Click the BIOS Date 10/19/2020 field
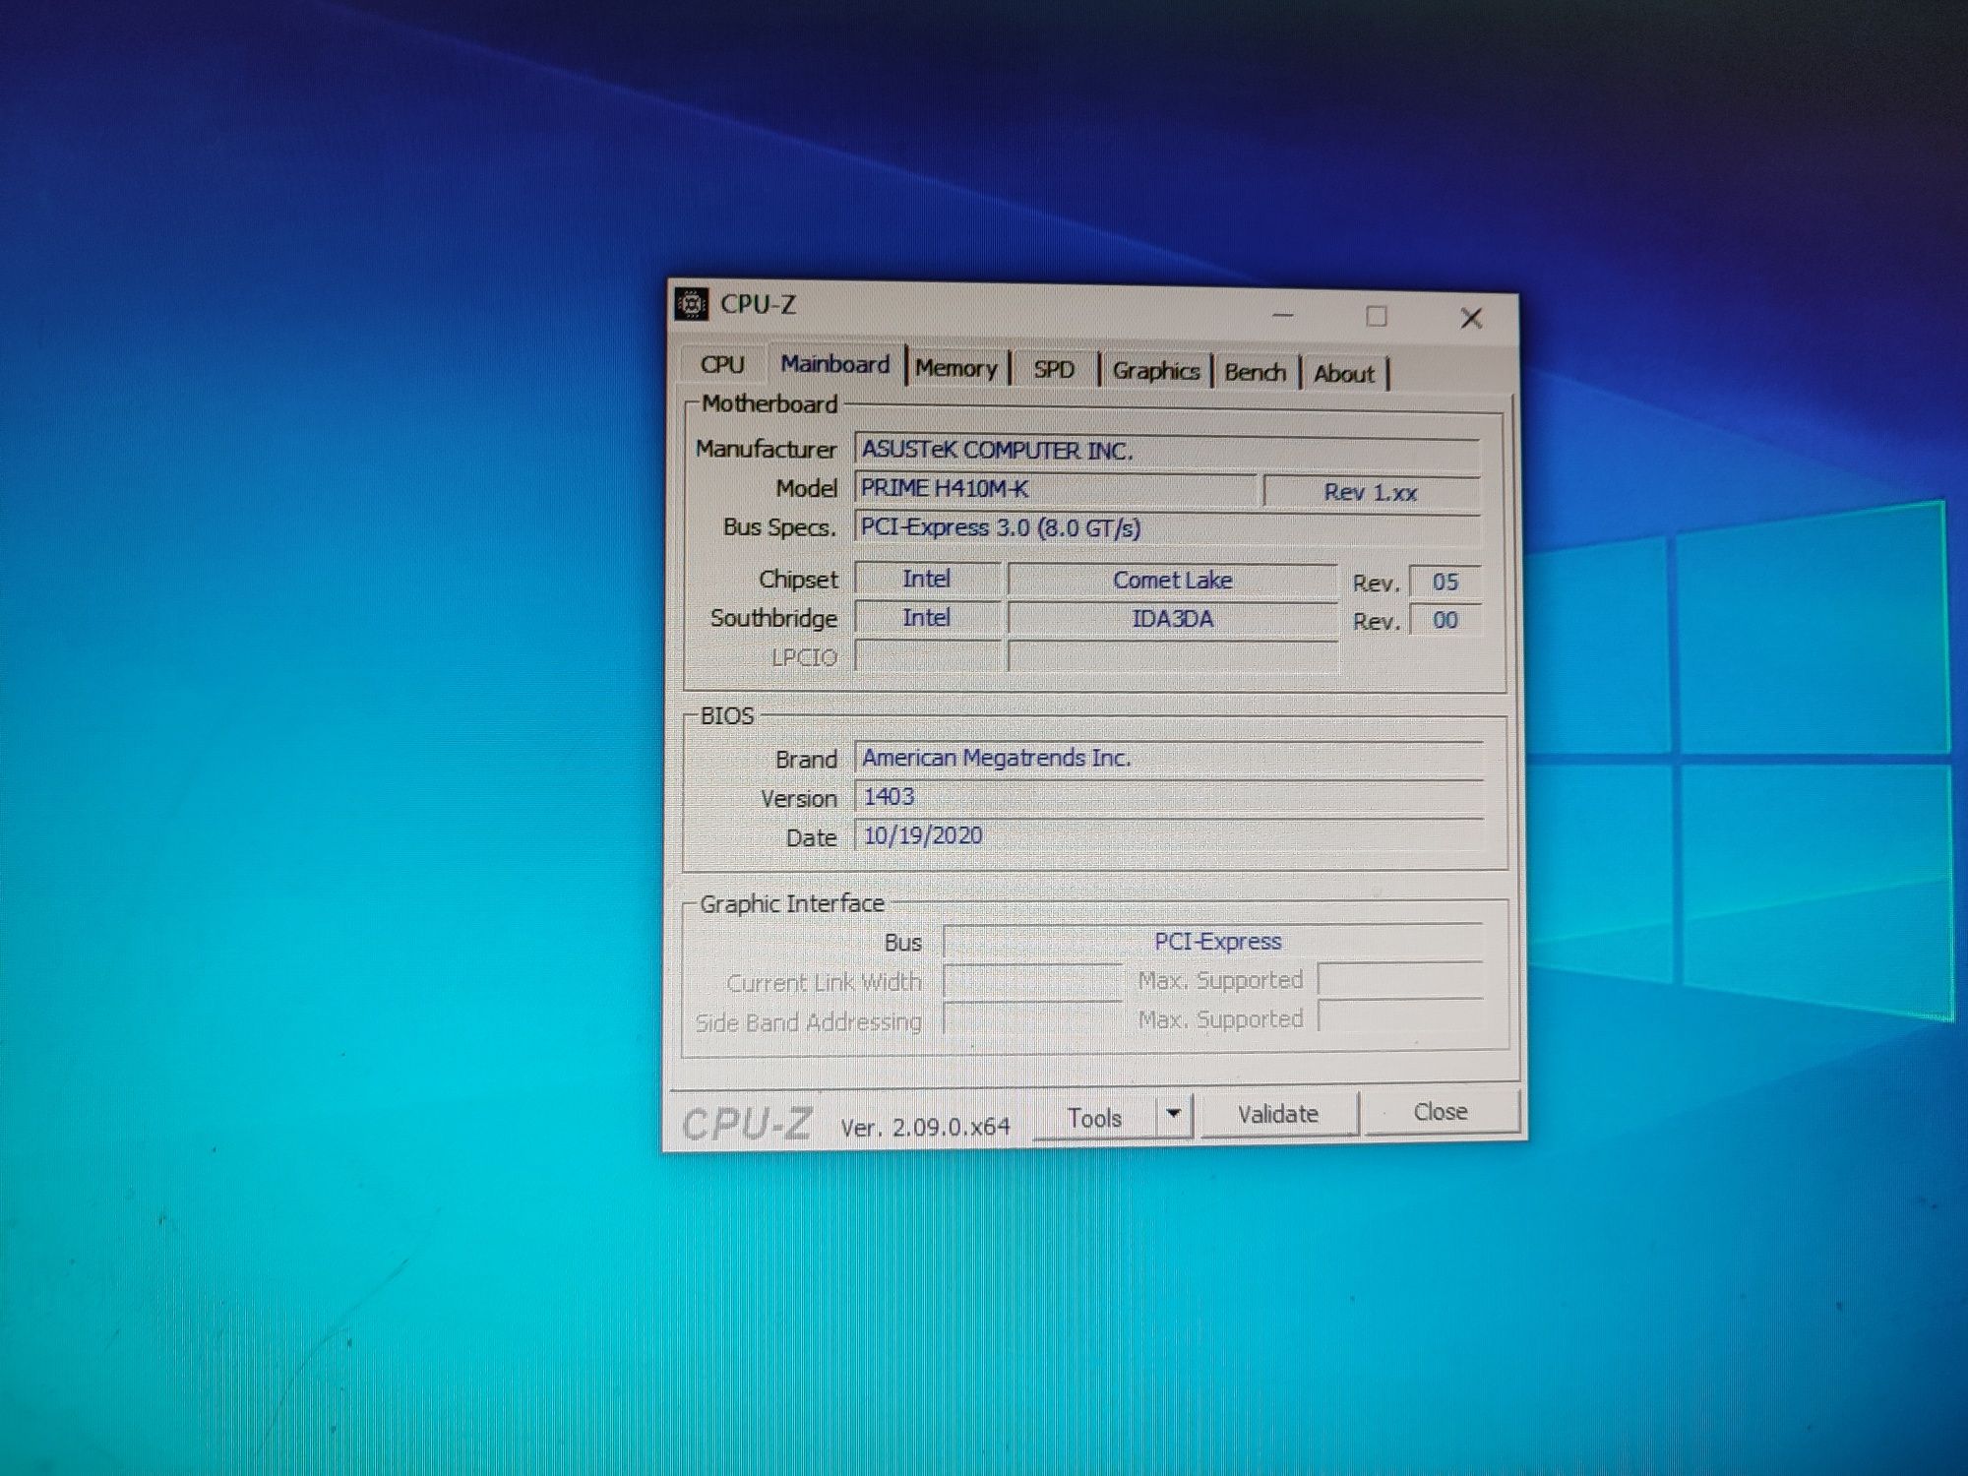The height and width of the screenshot is (1476, 1968). pyautogui.click(x=1168, y=835)
